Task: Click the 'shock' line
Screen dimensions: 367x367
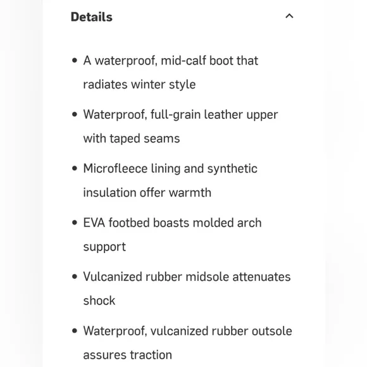Action: pos(99,301)
